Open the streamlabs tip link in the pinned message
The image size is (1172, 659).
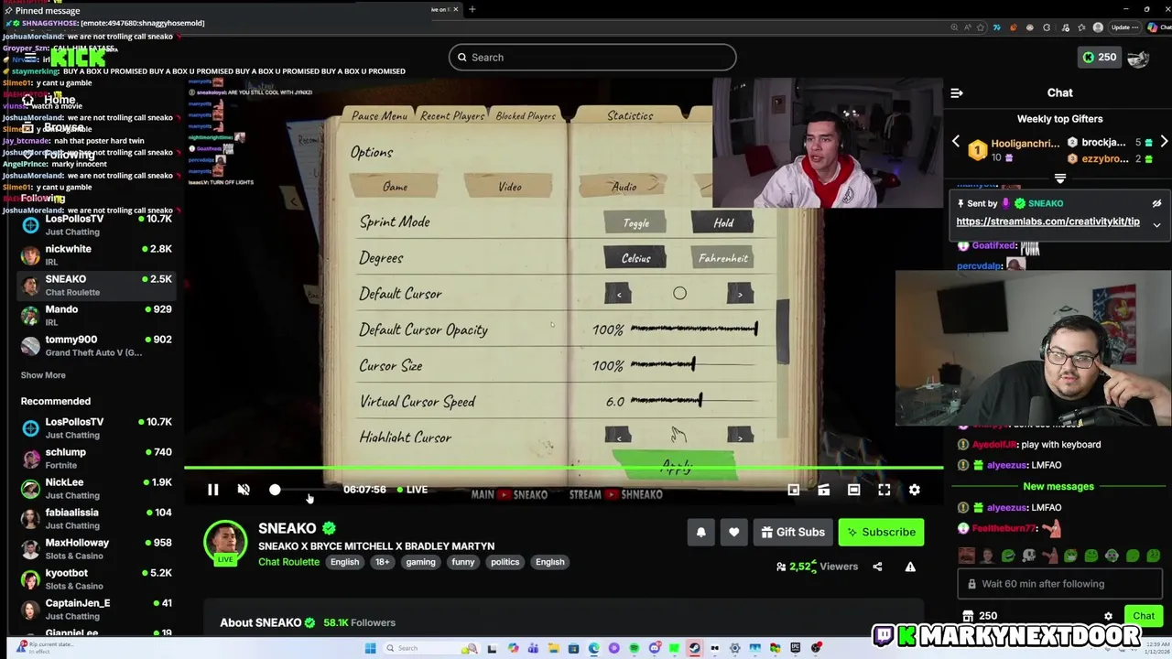tap(1047, 221)
